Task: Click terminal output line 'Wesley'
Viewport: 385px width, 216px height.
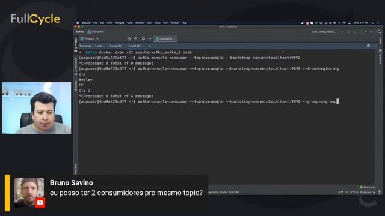Action: coord(85,80)
